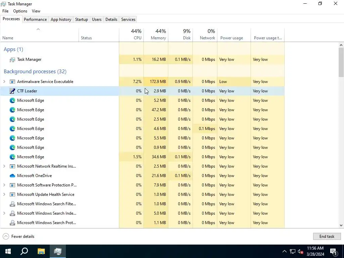Click the Low power usage cell

pyautogui.click(x=234, y=82)
